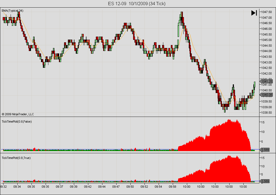Image resolution: width=276 pixels, height=195 pixels.
Task: Click the 1046.50 price axis label
Action: 266,23
